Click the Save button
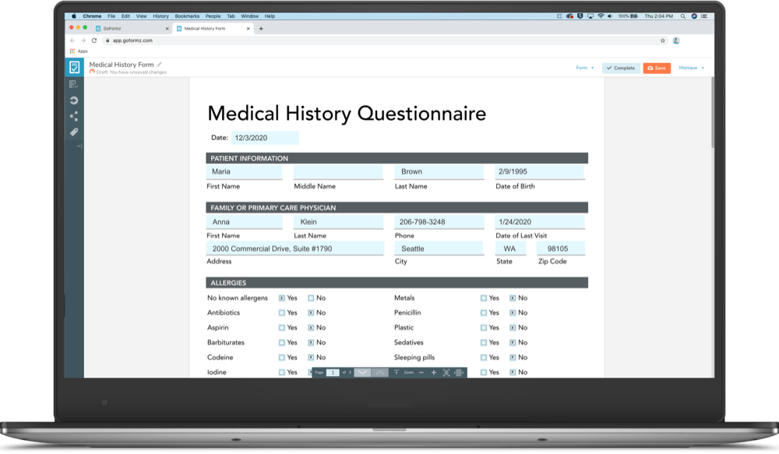 point(656,68)
